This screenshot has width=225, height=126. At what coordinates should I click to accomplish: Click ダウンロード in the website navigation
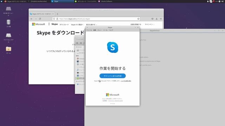point(64,24)
